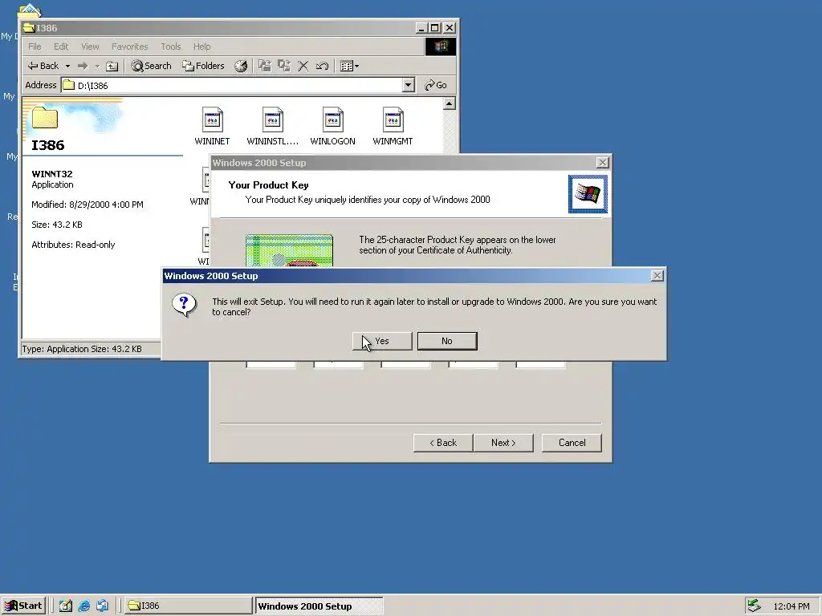Click the Undo icon in toolbar

(322, 66)
